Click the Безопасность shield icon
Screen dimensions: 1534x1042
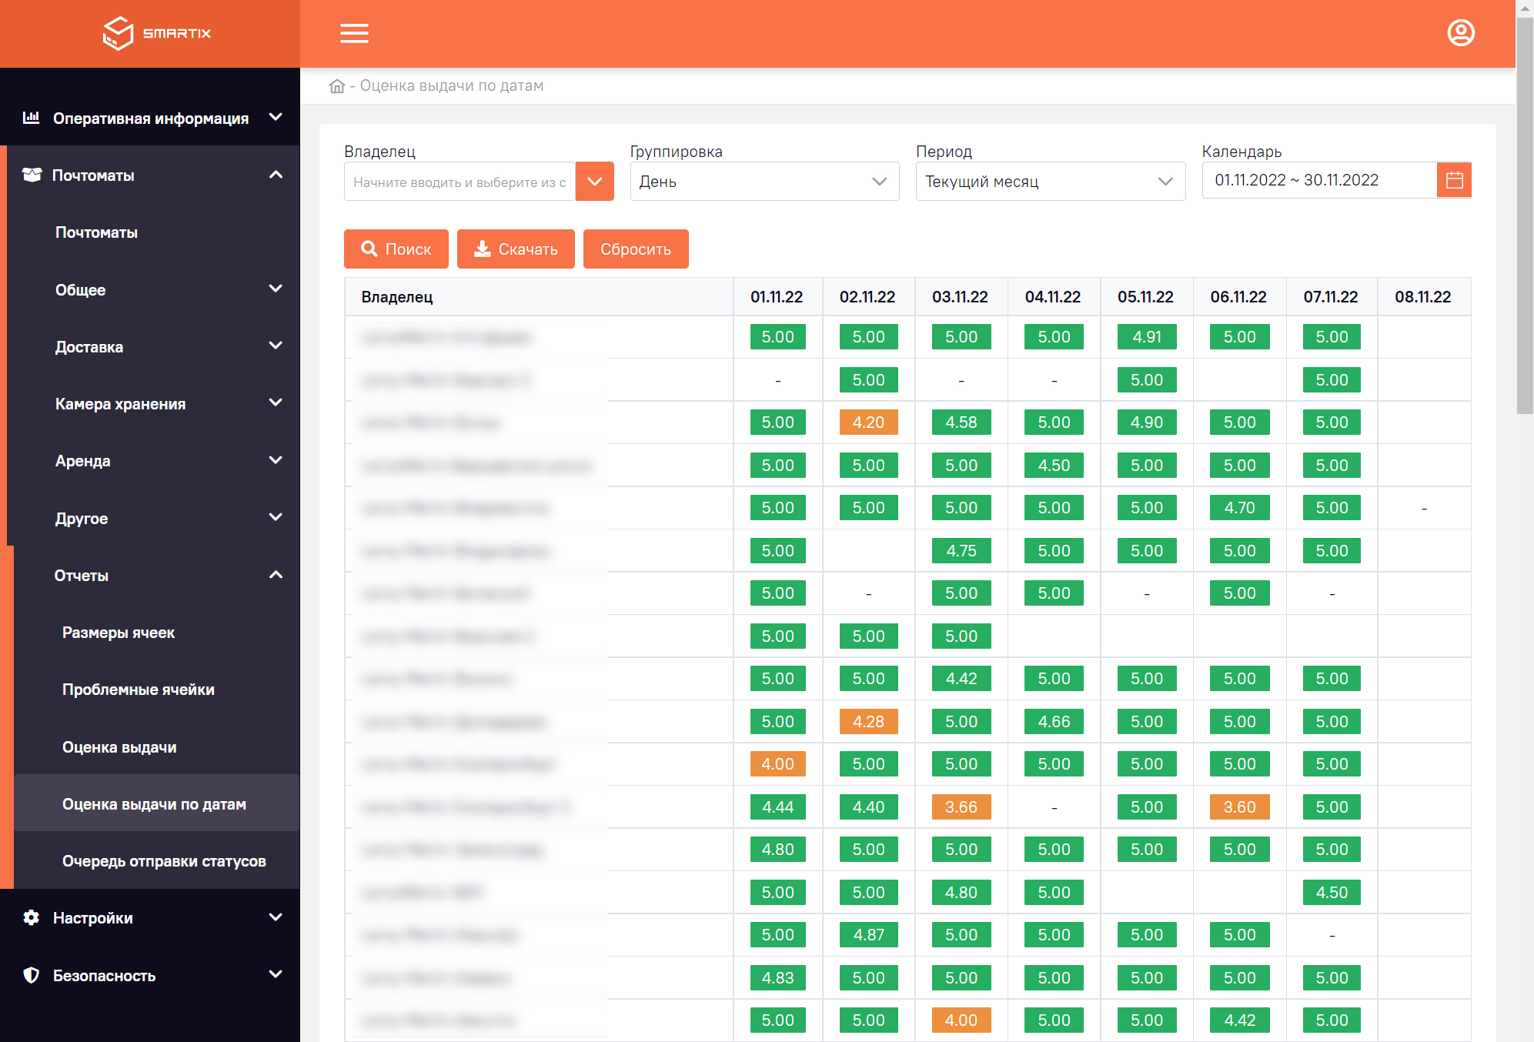(x=31, y=975)
